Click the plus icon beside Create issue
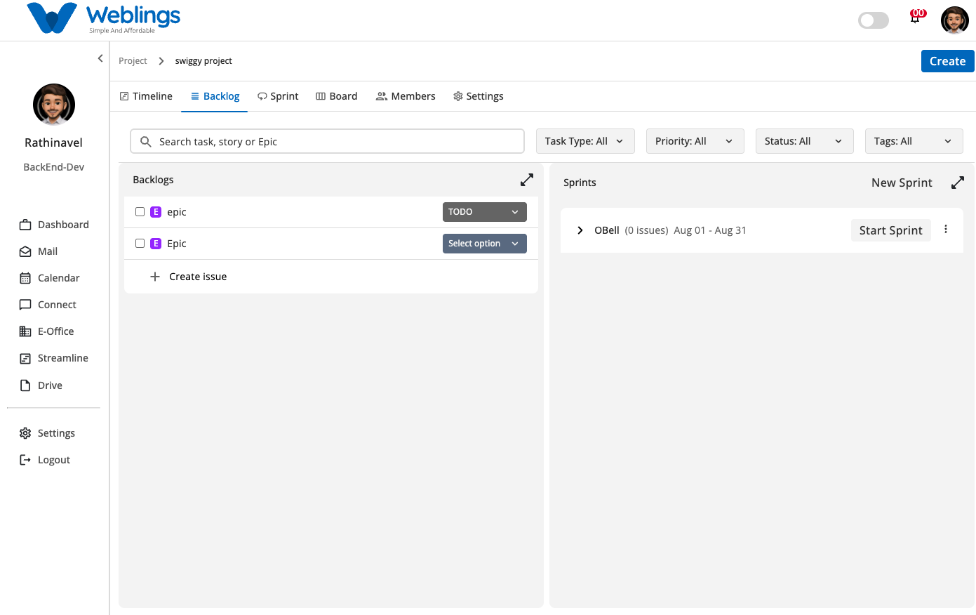The width and height of the screenshot is (976, 615). click(155, 277)
